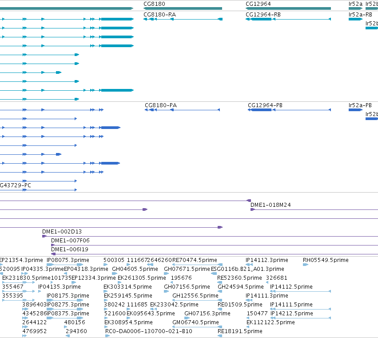Viewport: 378px width, 338px height.
Task: Click the EK095643.5prime EST label
Action: [151, 314]
